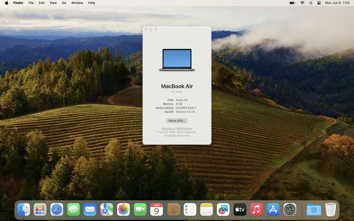Viewport: 354px width, 221px height.
Task: Open Maps from the Dock
Action: [107, 210]
